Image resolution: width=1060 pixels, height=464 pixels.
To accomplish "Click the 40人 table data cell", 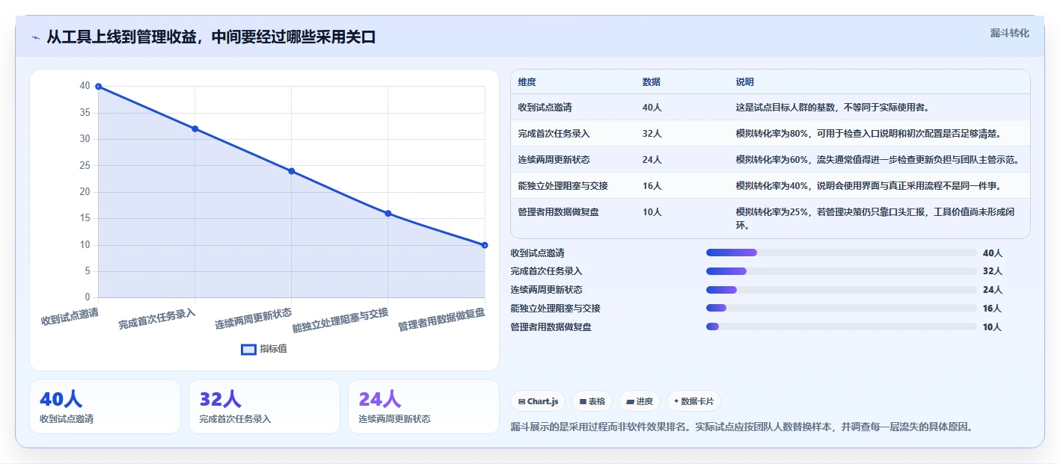I will point(652,108).
